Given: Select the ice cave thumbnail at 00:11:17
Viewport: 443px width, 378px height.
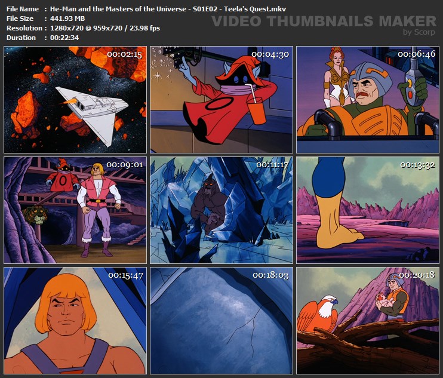Looking at the screenshot, I should pyautogui.click(x=221, y=210).
